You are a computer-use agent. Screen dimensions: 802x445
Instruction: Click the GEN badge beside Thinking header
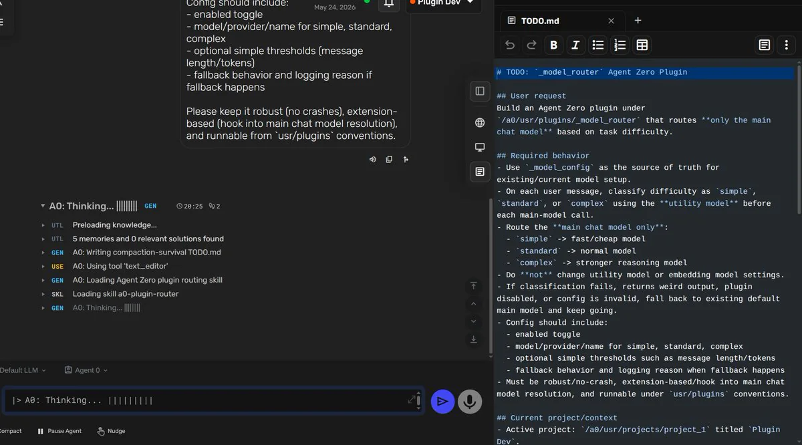[x=150, y=206]
